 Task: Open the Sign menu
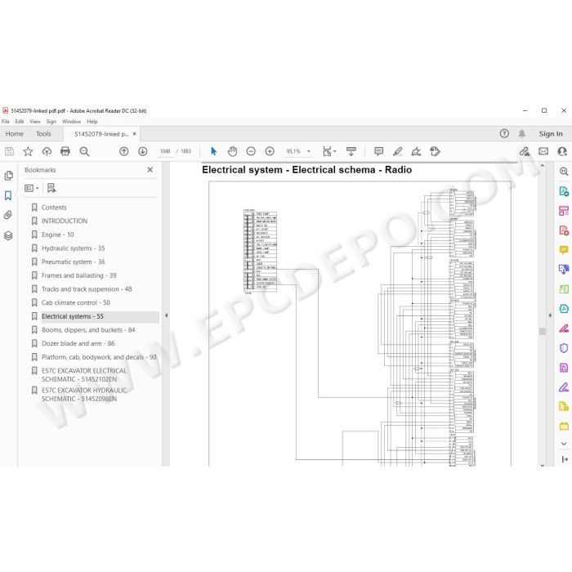tap(51, 122)
